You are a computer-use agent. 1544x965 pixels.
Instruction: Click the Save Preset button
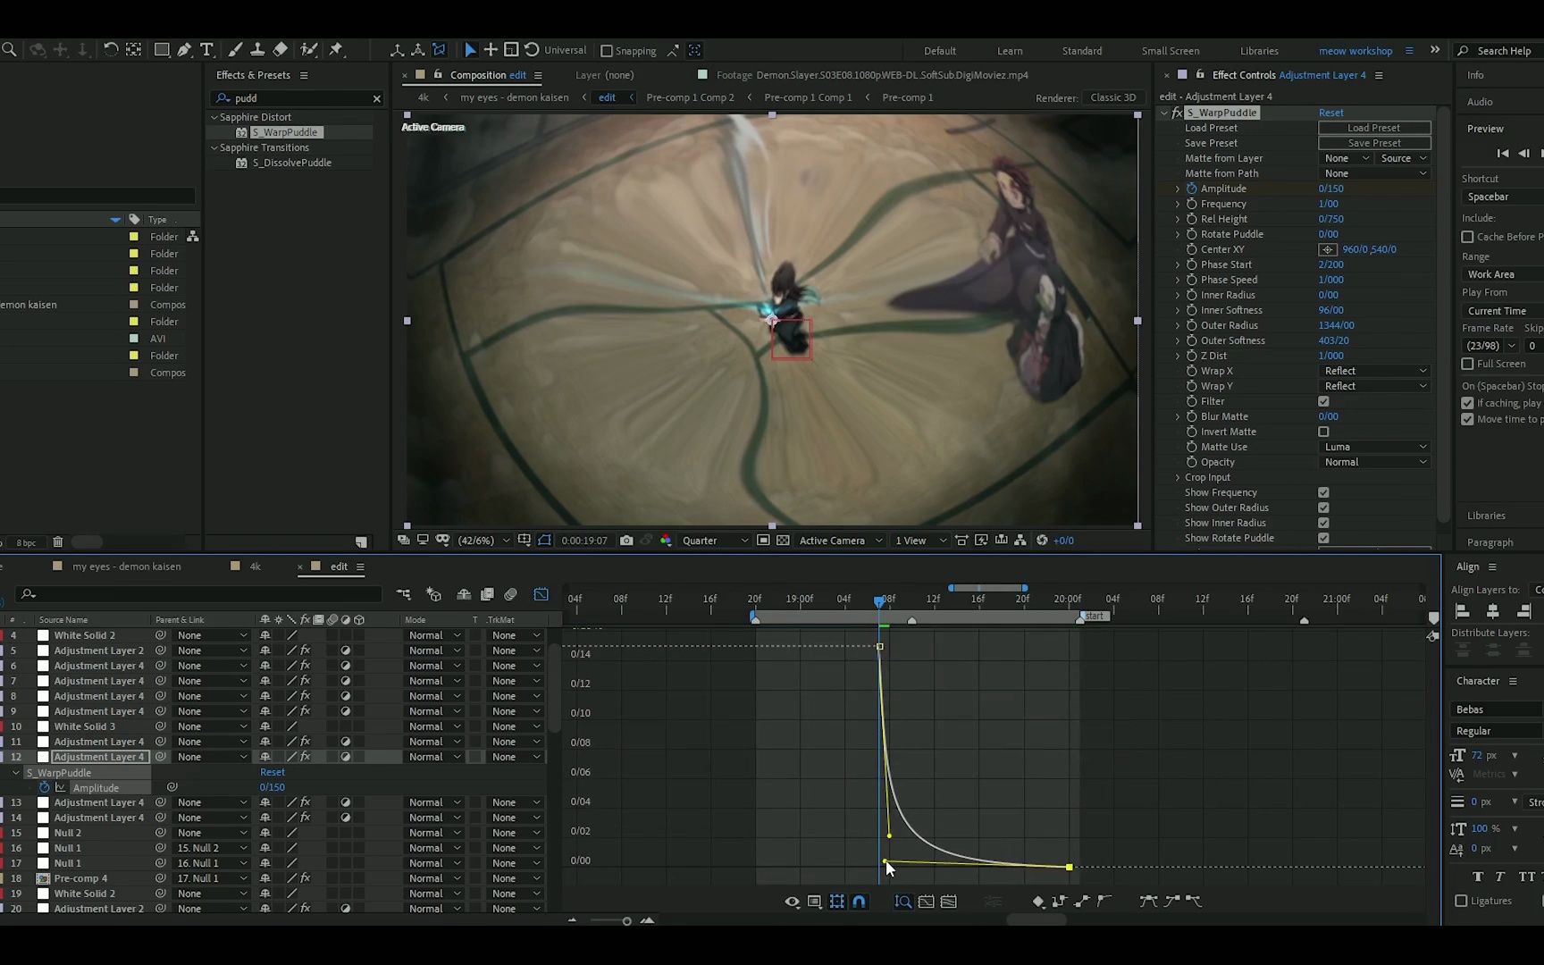[x=1374, y=143]
